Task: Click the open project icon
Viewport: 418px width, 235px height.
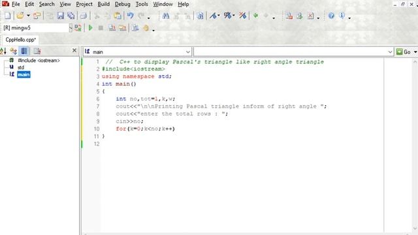Action: tap(37, 16)
